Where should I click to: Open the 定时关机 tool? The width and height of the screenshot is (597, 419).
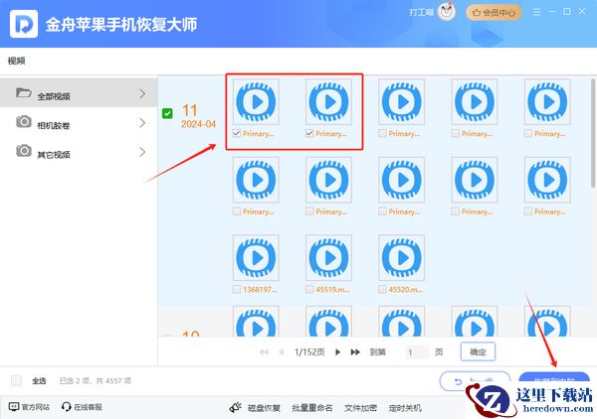[x=405, y=408]
